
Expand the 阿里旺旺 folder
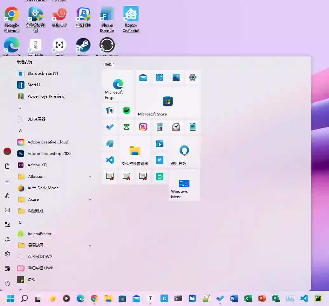tap(90, 211)
